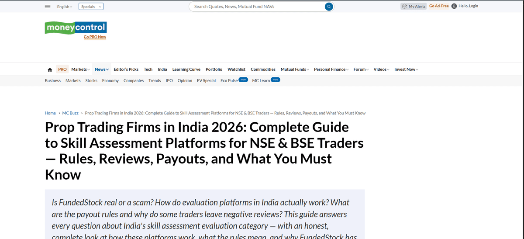Open Editor's Picks section
524x239 pixels.
(126, 69)
